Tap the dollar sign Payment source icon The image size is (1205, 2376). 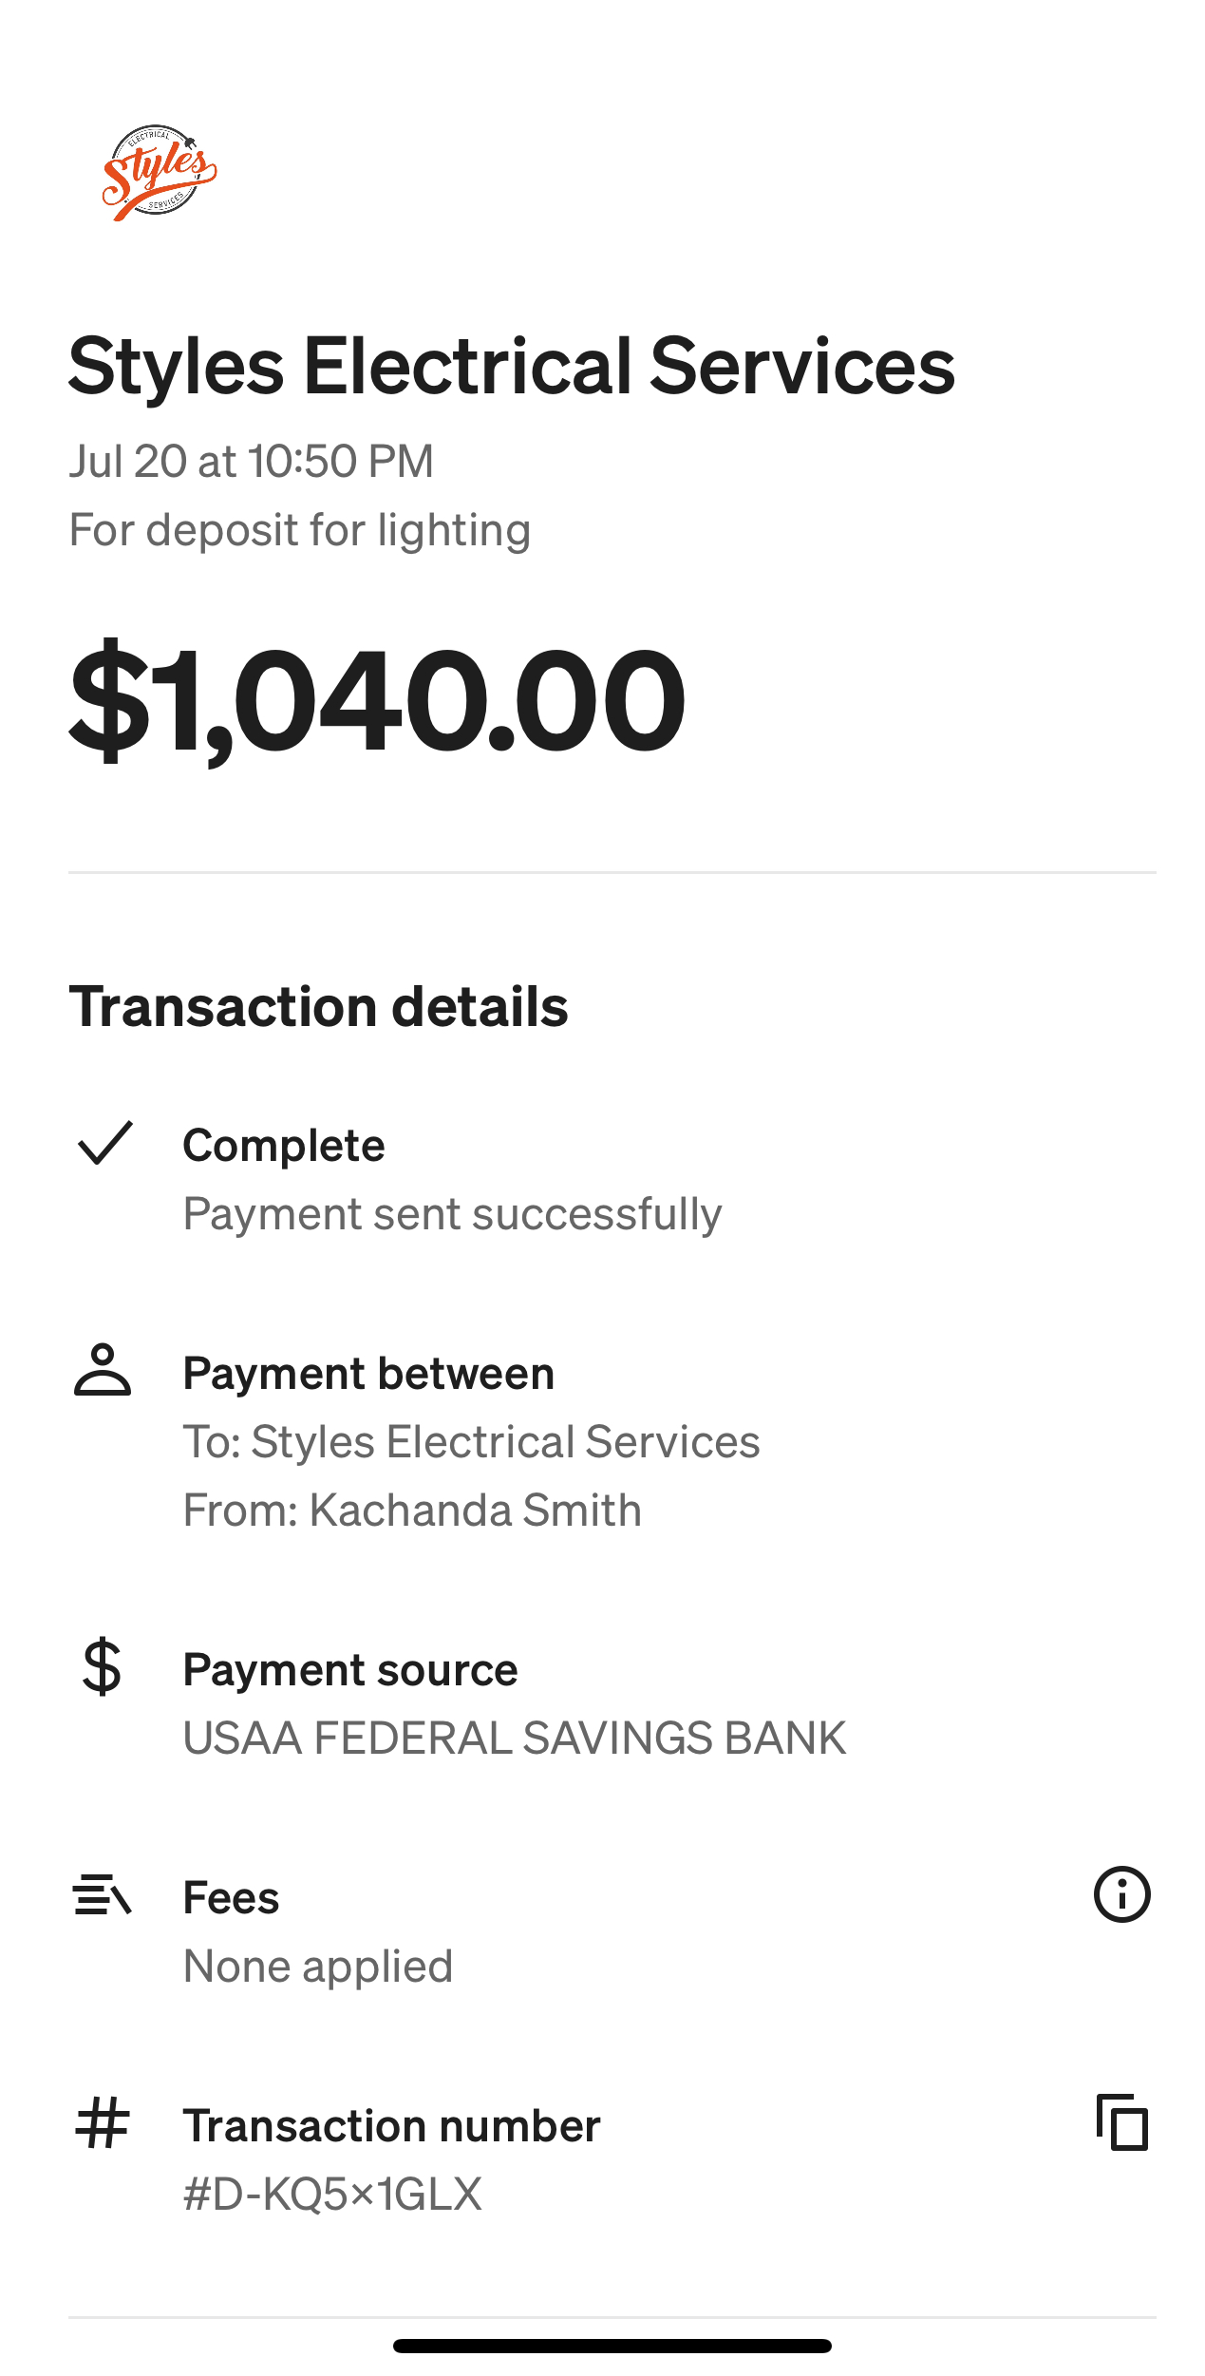102,1667
